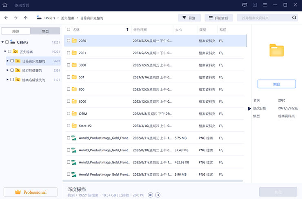The height and width of the screenshot is (199, 302).
Task: Click the search magnifier icon
Action: (294, 18)
